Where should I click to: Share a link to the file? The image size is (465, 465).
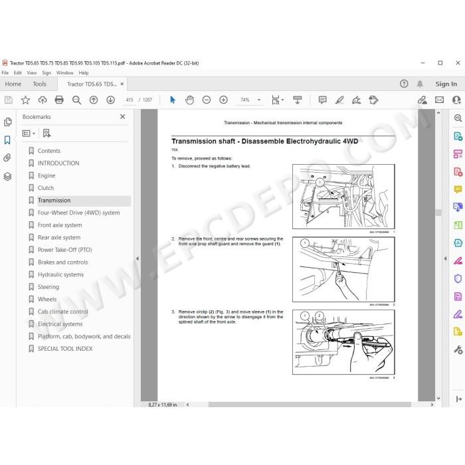point(422,100)
